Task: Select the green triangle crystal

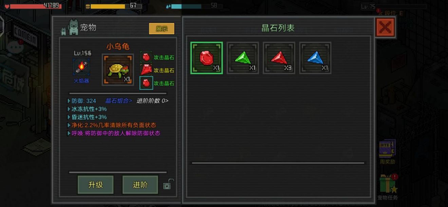Action: point(243,58)
